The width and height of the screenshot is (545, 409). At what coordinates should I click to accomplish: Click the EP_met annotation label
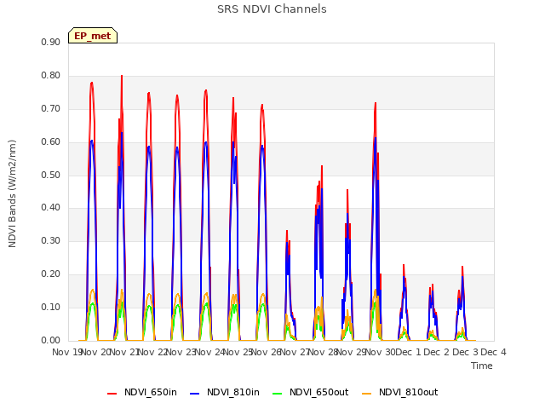[x=93, y=36]
